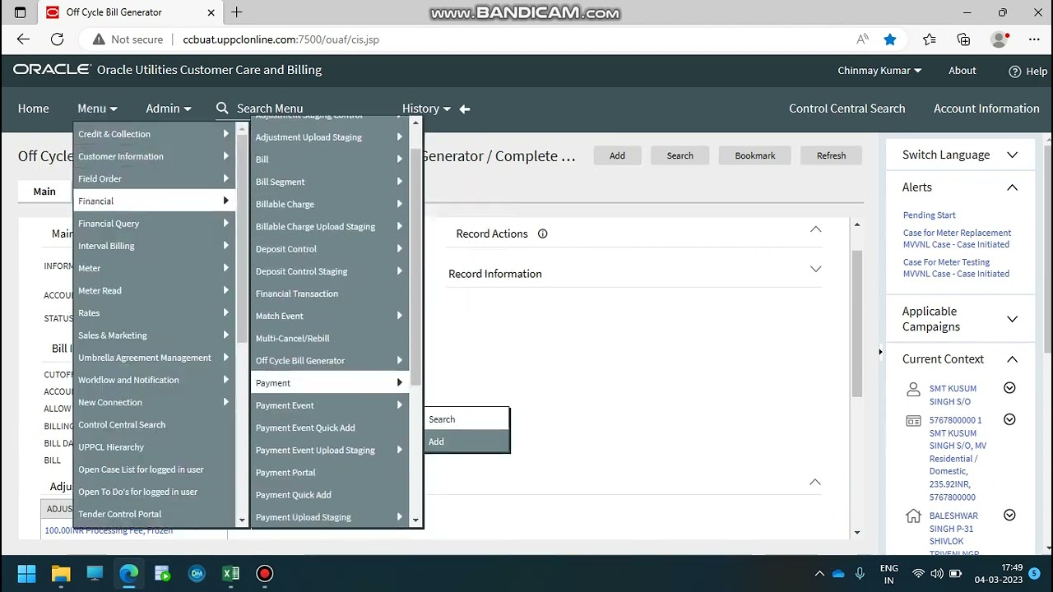Click the Bookmark button
Viewport: 1053px width, 592px height.
[755, 155]
